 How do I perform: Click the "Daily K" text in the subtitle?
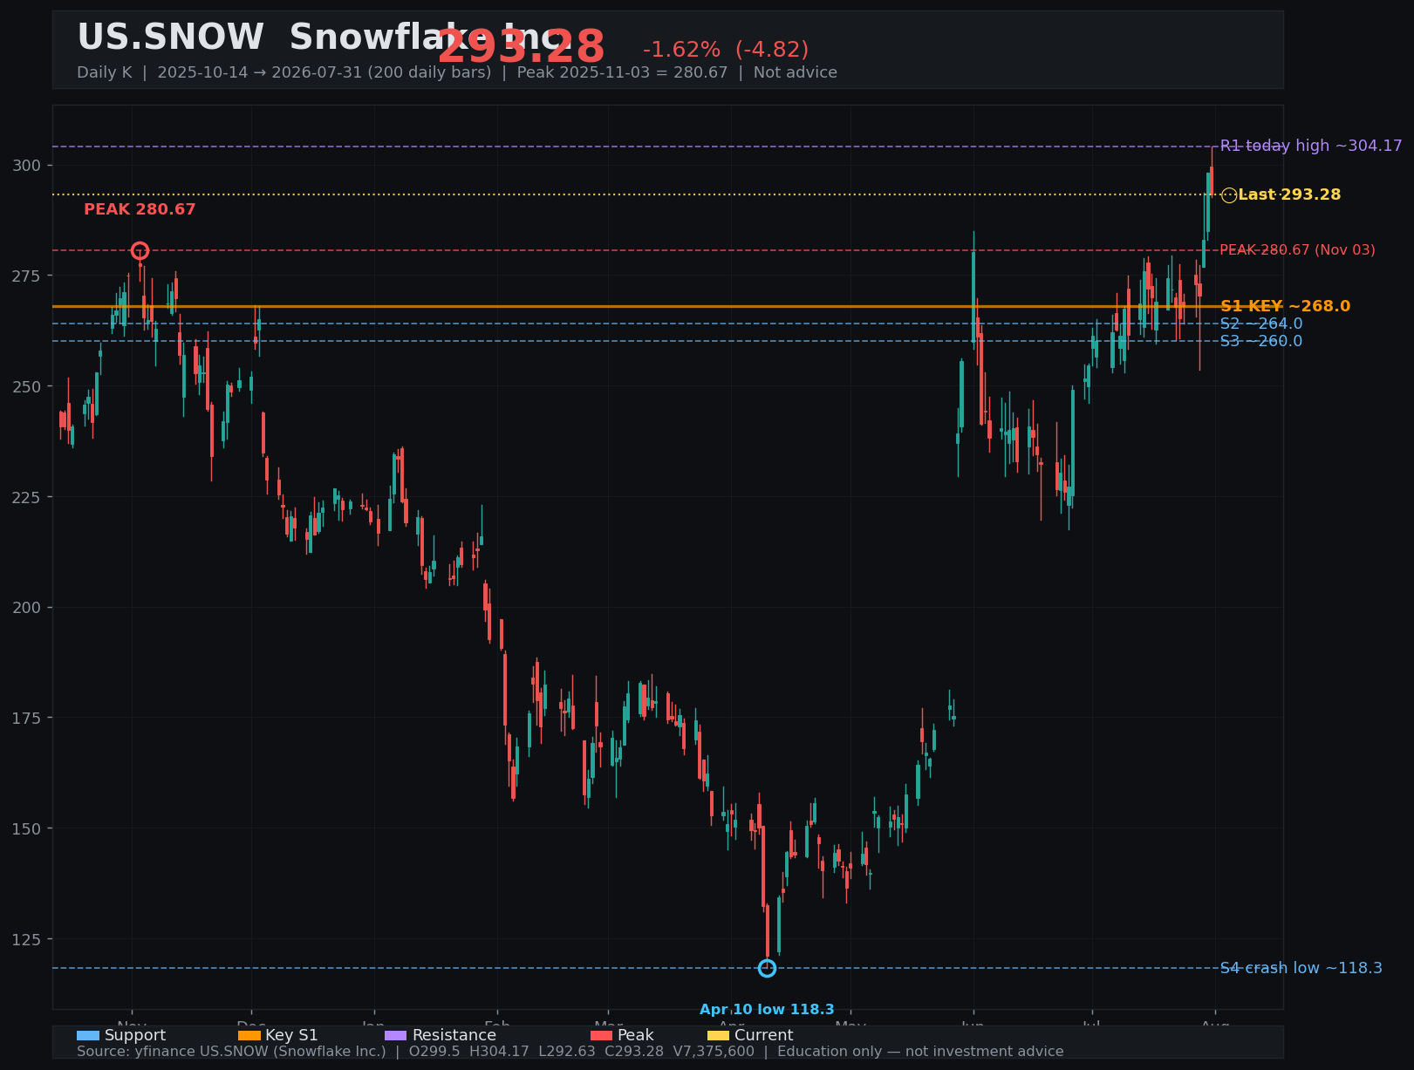(x=104, y=72)
